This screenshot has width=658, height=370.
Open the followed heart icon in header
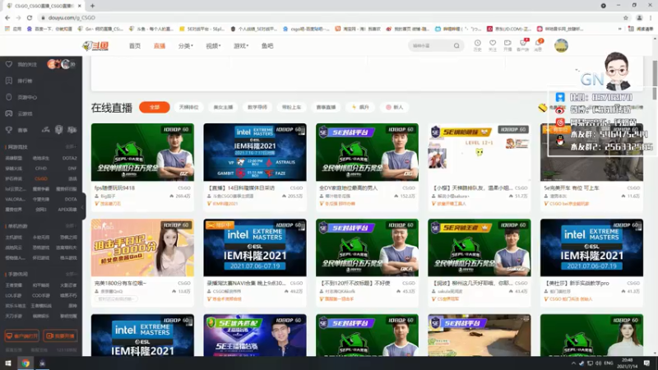point(493,44)
